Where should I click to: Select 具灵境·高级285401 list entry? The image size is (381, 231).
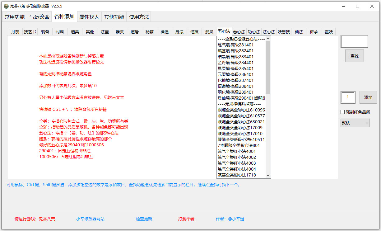click(x=241, y=68)
